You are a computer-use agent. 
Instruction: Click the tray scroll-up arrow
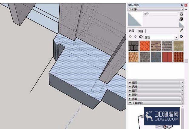tap(186, 9)
